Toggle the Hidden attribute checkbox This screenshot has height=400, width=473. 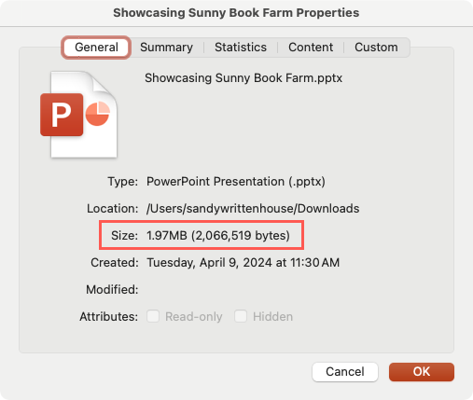(x=241, y=316)
